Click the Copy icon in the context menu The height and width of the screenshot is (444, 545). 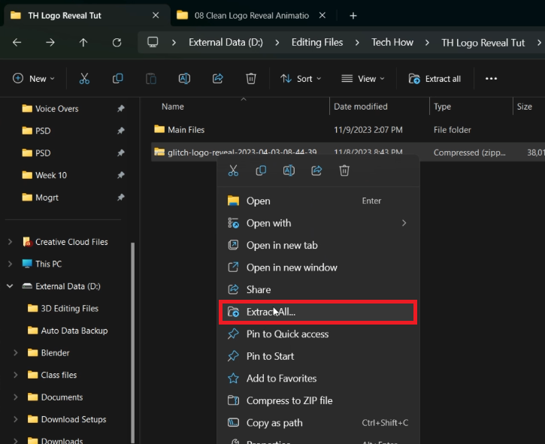tap(261, 171)
